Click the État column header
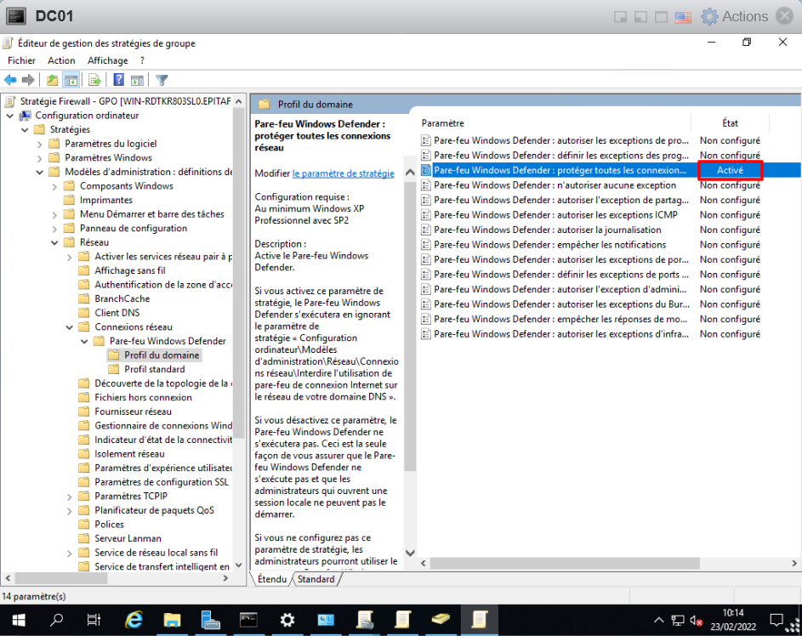The height and width of the screenshot is (636, 802). pos(730,123)
